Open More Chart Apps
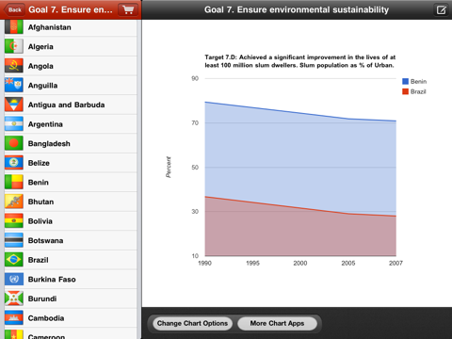The image size is (452, 339). click(277, 323)
